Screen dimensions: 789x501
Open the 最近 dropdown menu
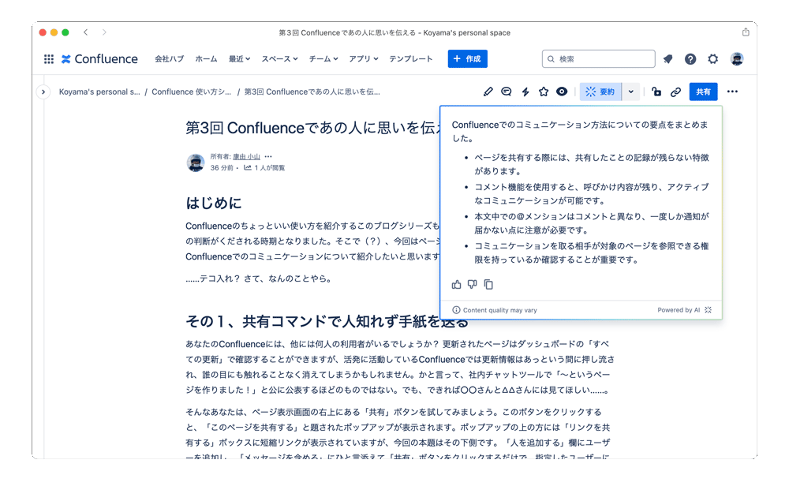(240, 59)
